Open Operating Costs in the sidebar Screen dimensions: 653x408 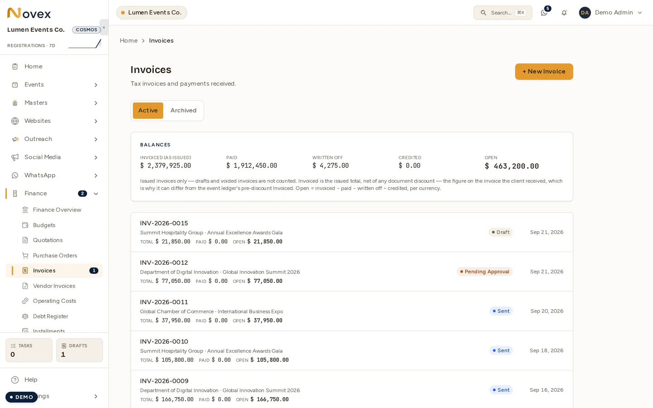click(x=54, y=301)
